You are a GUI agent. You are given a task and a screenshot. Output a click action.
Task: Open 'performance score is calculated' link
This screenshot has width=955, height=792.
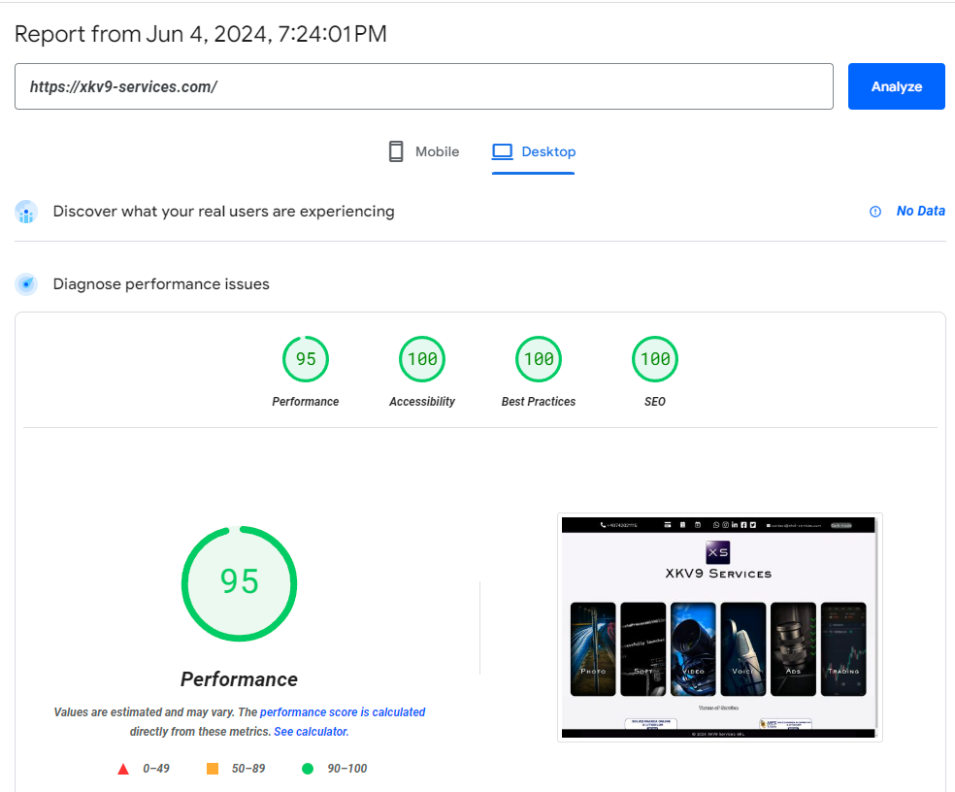point(343,712)
